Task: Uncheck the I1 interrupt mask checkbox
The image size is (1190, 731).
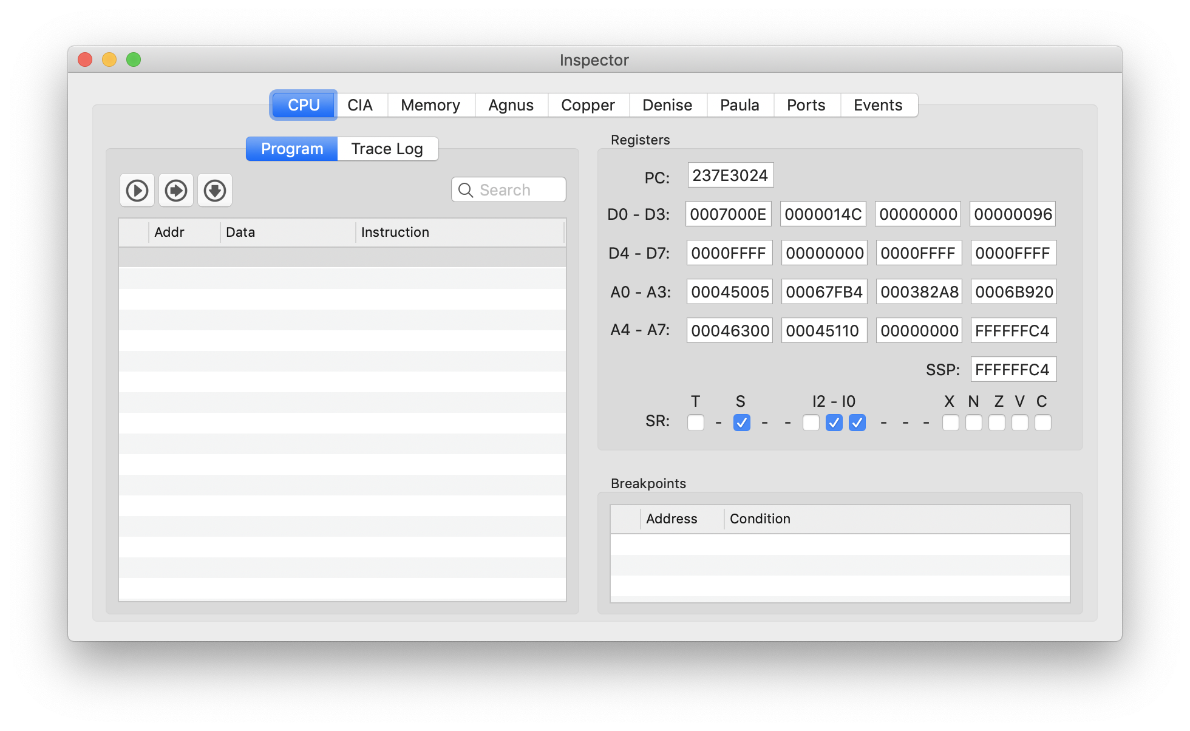Action: [834, 423]
